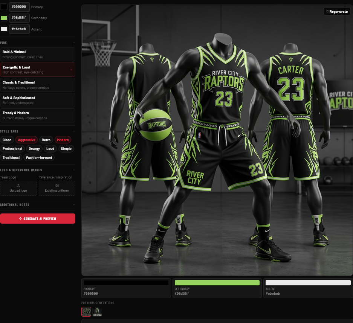Image resolution: width=353 pixels, height=323 pixels.
Task: Collapse the Style Tags section chevron
Action: (74, 131)
